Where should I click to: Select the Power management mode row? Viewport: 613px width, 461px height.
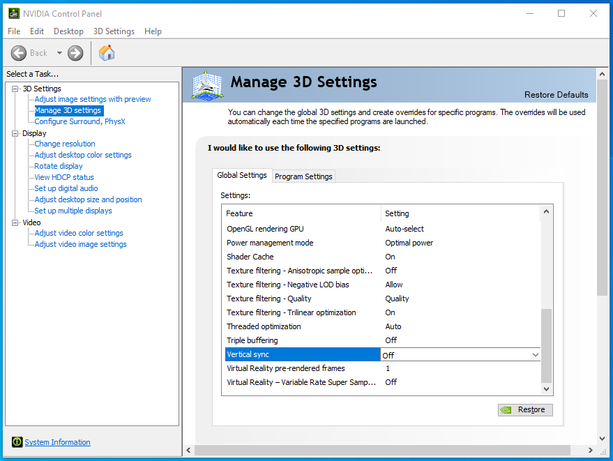[270, 243]
